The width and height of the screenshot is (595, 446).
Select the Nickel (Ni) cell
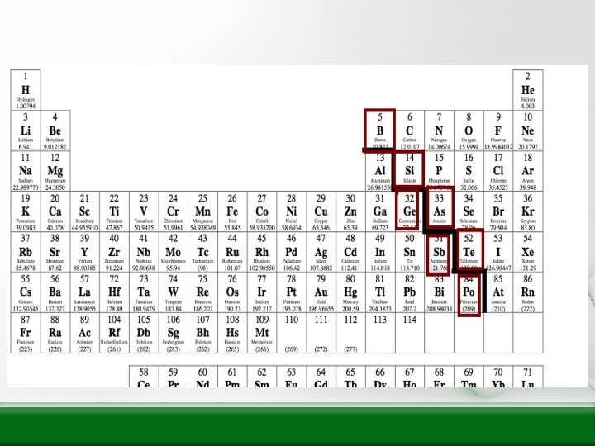(x=292, y=211)
